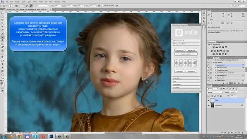Click Repeat Last Split button
This screenshot has height=139, width=247.
click(186, 54)
